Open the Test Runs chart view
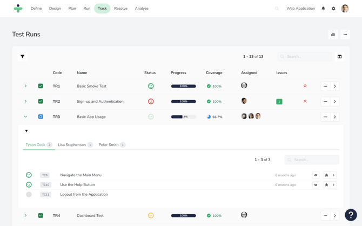Viewport: 362px width, 226px height. (x=333, y=35)
